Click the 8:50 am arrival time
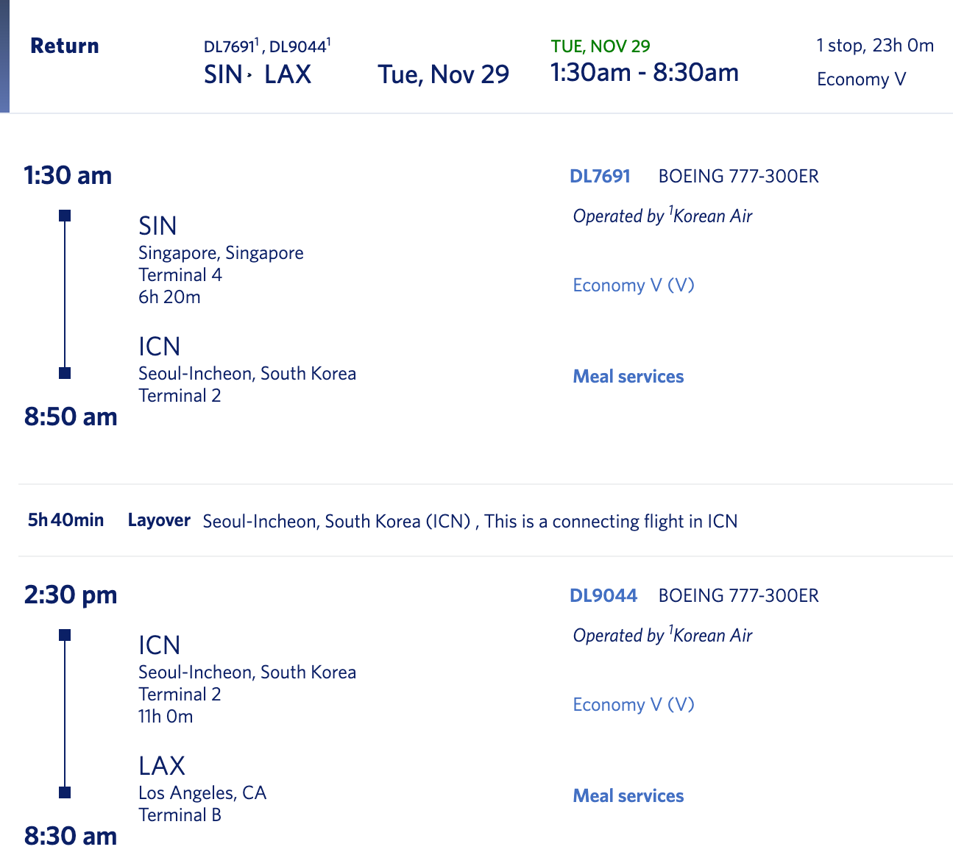This screenshot has width=953, height=855. [71, 417]
